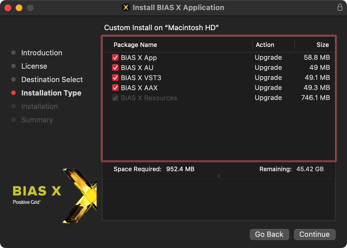Click the Go Back button
This screenshot has height=248, width=347.
pos(269,234)
